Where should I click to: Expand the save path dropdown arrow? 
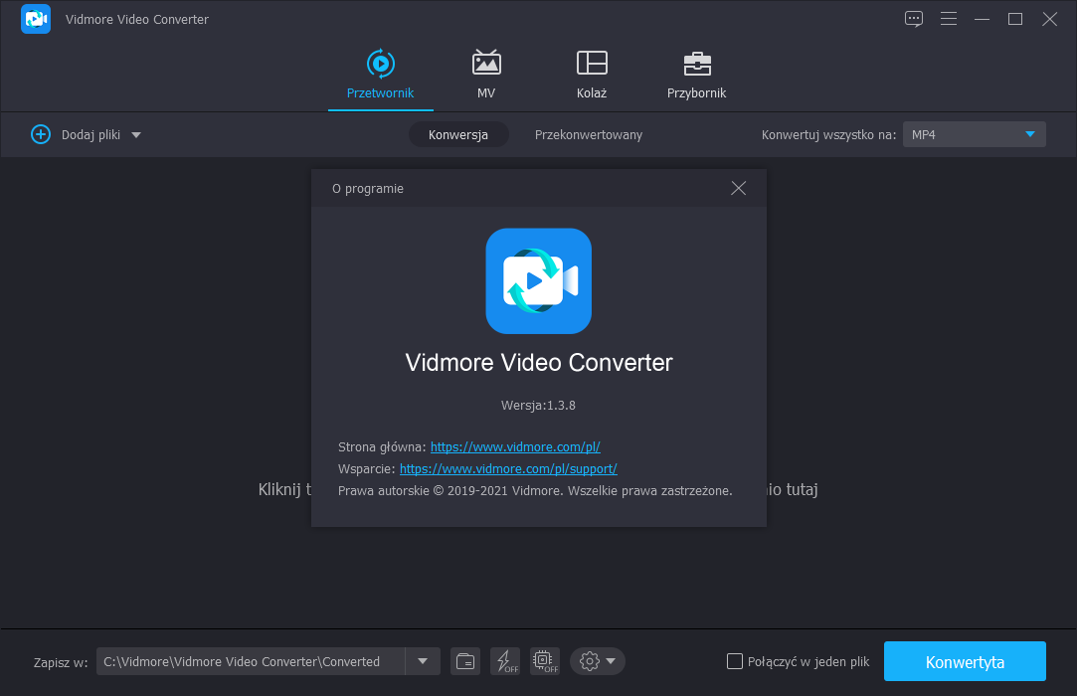(423, 661)
